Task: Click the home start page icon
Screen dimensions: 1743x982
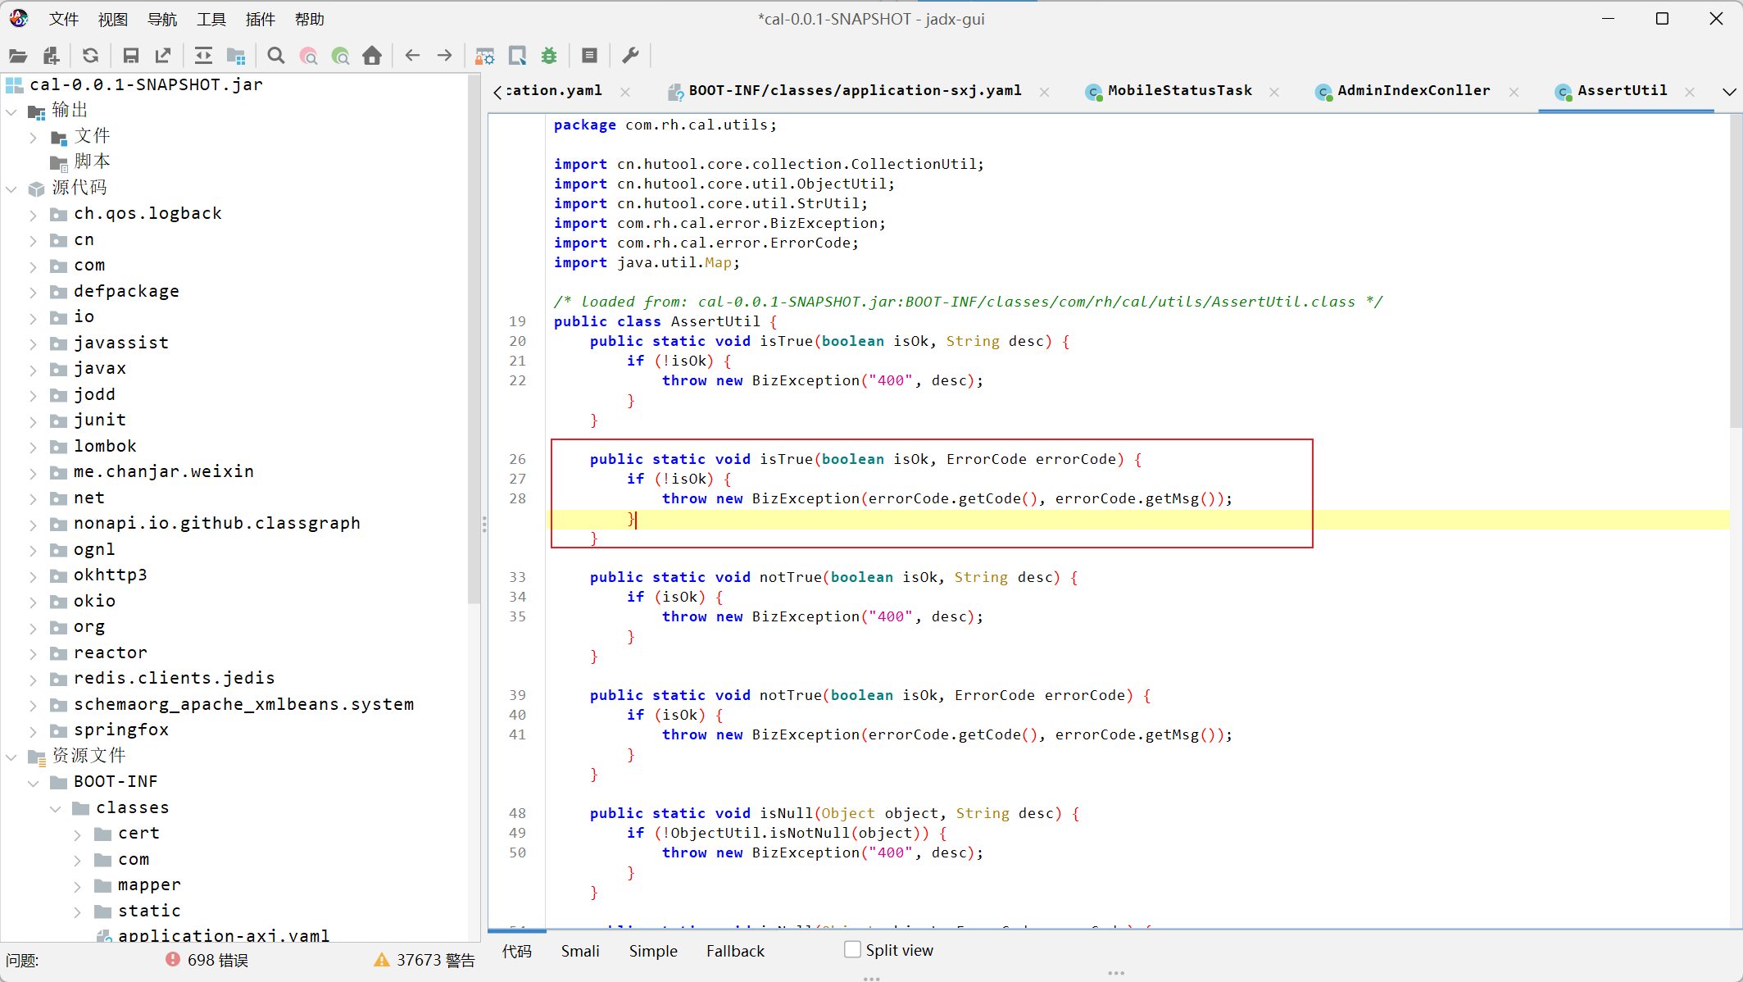Action: point(372,56)
